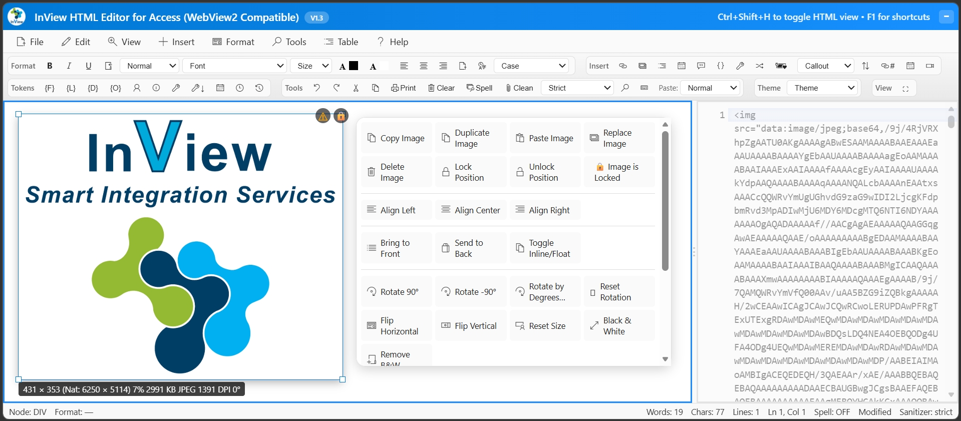Click Black & White button
This screenshot has width=961, height=421.
(x=619, y=326)
